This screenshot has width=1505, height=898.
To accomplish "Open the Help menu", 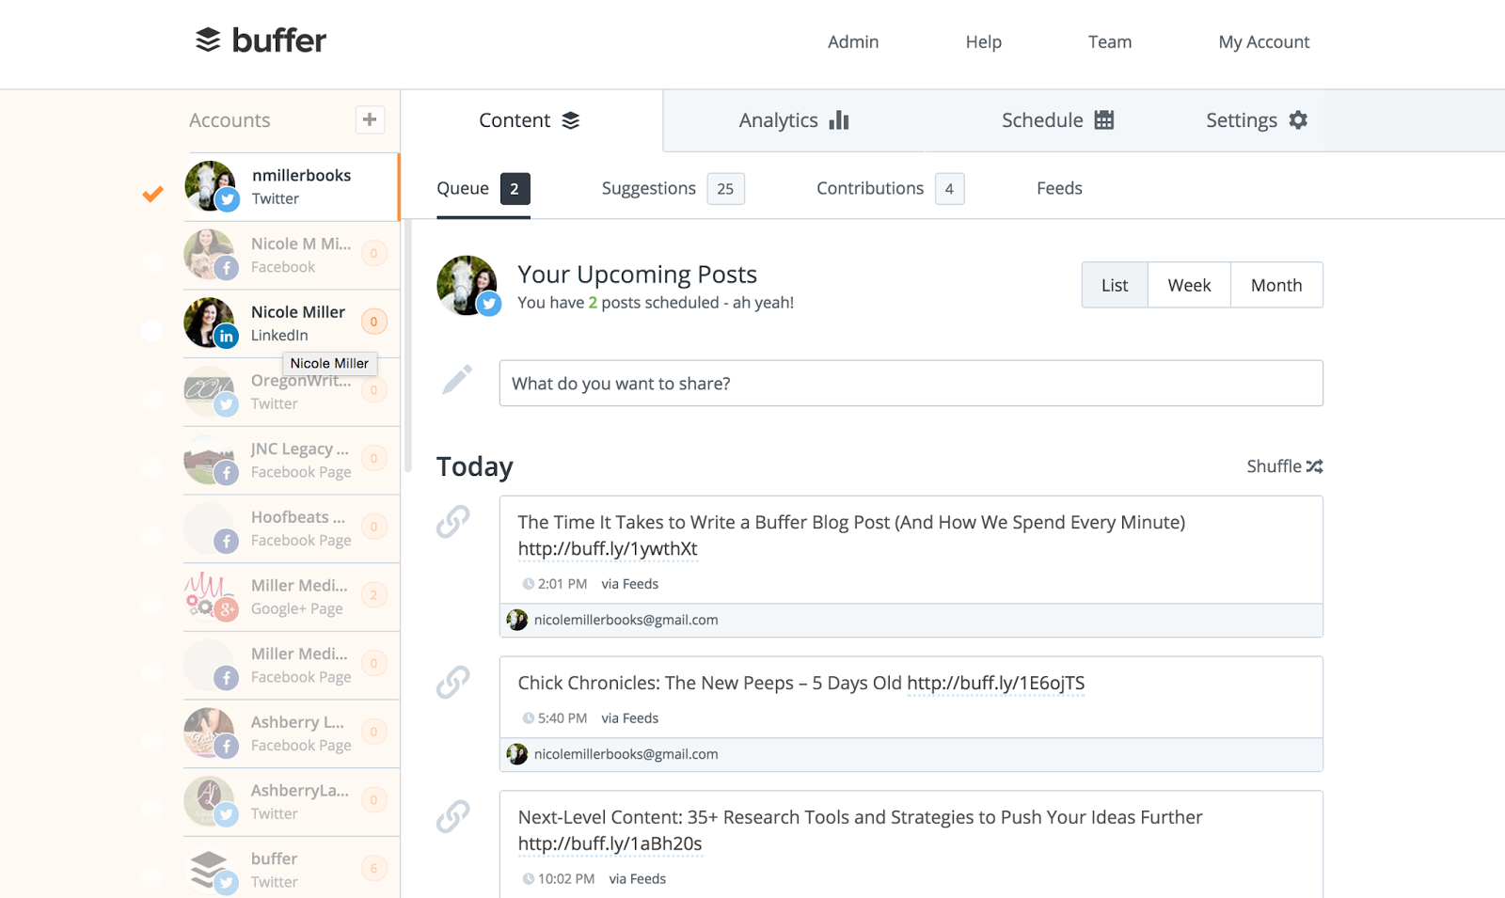I will click(984, 42).
